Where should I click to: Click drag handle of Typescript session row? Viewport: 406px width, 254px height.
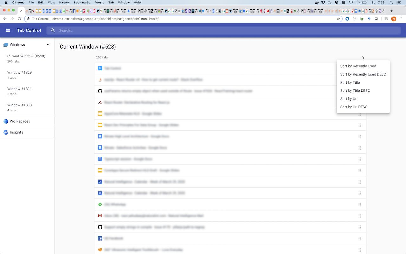pyautogui.click(x=360, y=159)
